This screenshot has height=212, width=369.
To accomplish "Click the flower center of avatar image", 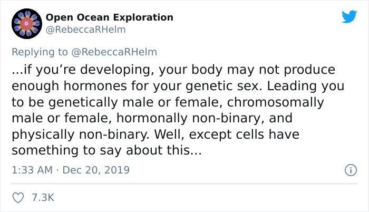I will (x=26, y=23).
